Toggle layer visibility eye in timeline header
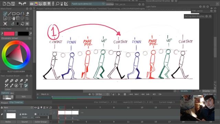 (x=35, y=107)
